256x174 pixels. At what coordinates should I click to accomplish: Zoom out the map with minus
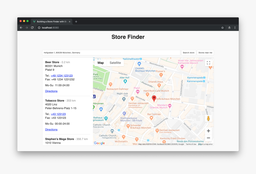[208, 138]
